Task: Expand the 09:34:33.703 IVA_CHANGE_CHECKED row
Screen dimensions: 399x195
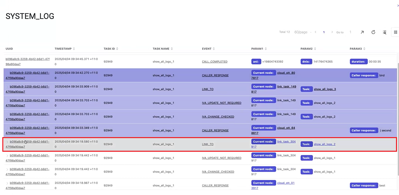Action: pyautogui.click(x=7, y=114)
